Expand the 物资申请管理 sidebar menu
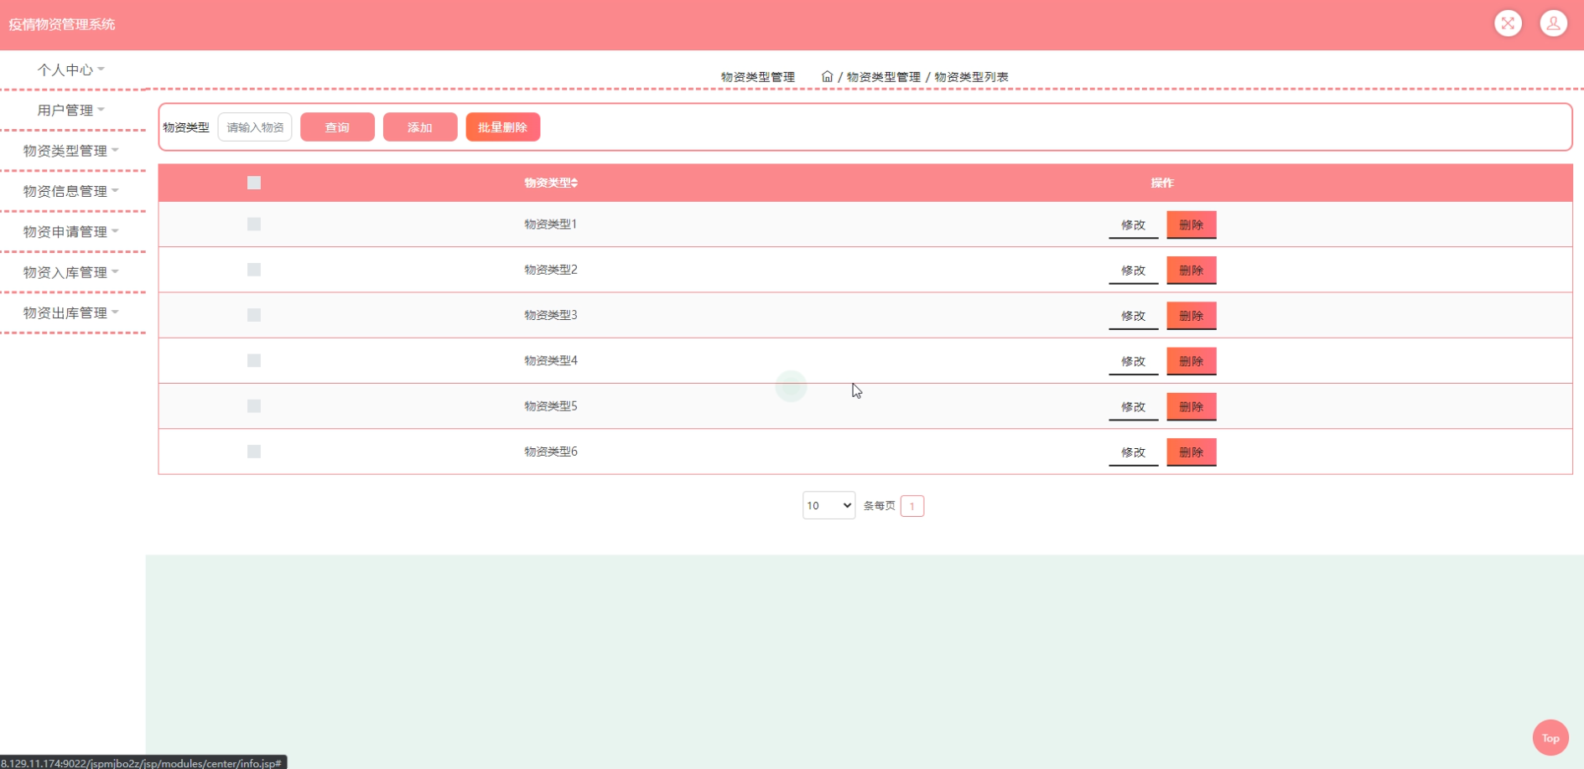This screenshot has width=1584, height=769. pyautogui.click(x=70, y=231)
